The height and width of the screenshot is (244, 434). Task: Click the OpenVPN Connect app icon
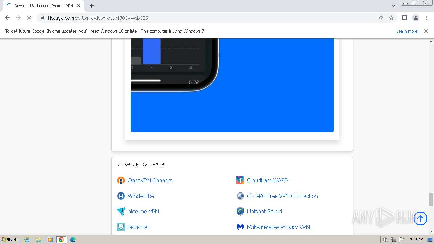coord(121,180)
